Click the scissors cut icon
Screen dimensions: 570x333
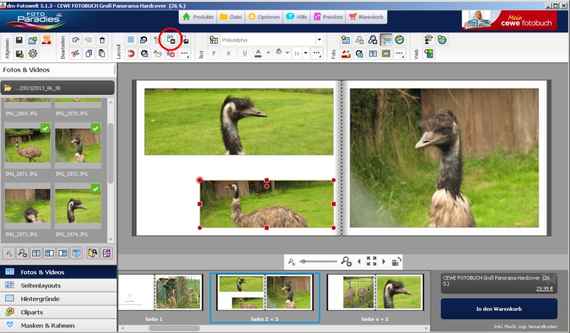pos(75,54)
